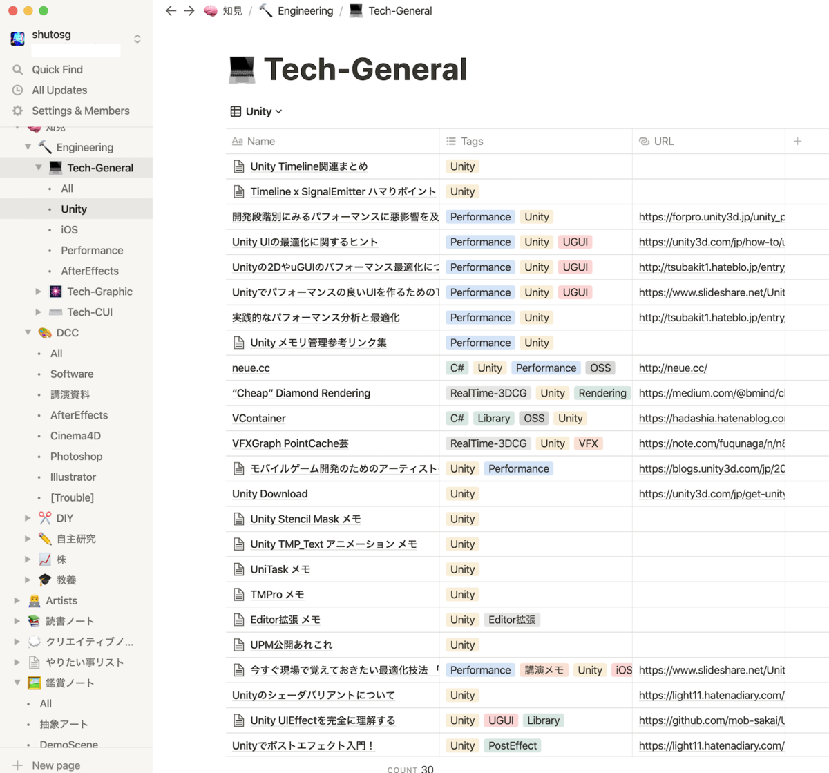Click the Tech-General page title
Image resolution: width=829 pixels, height=773 pixels.
(365, 70)
